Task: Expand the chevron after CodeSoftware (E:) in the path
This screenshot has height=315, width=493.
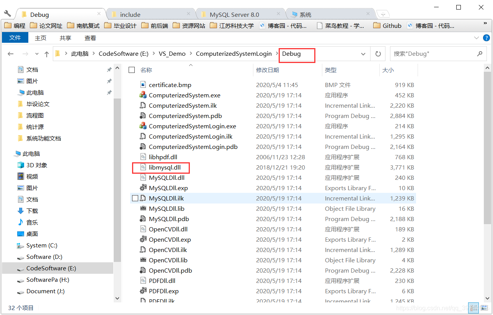Action: point(153,54)
